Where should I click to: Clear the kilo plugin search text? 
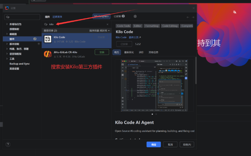coord(107,24)
